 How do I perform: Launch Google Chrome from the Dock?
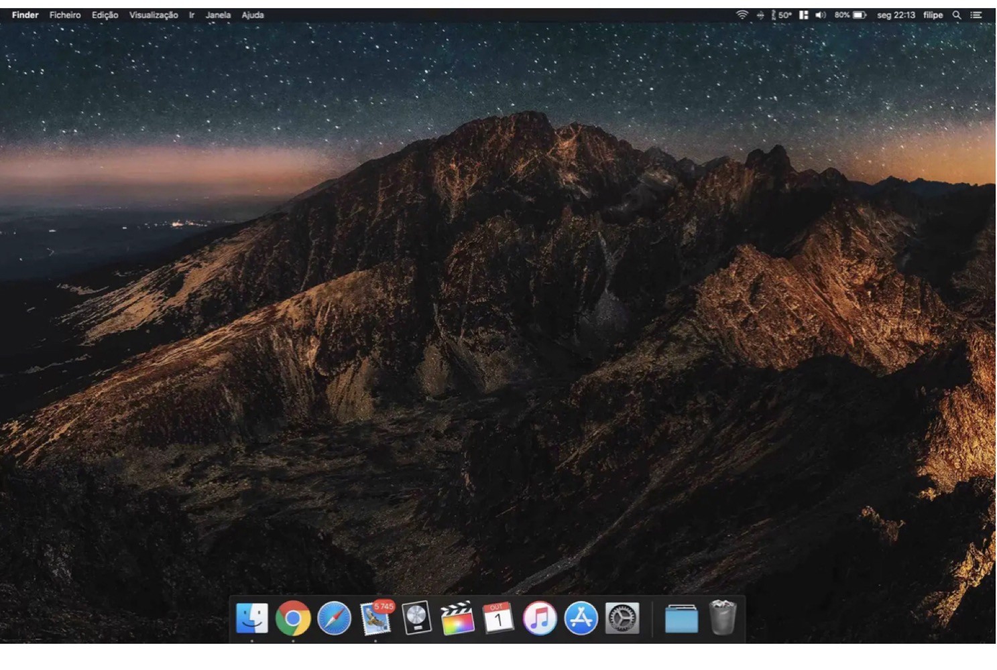tap(293, 618)
